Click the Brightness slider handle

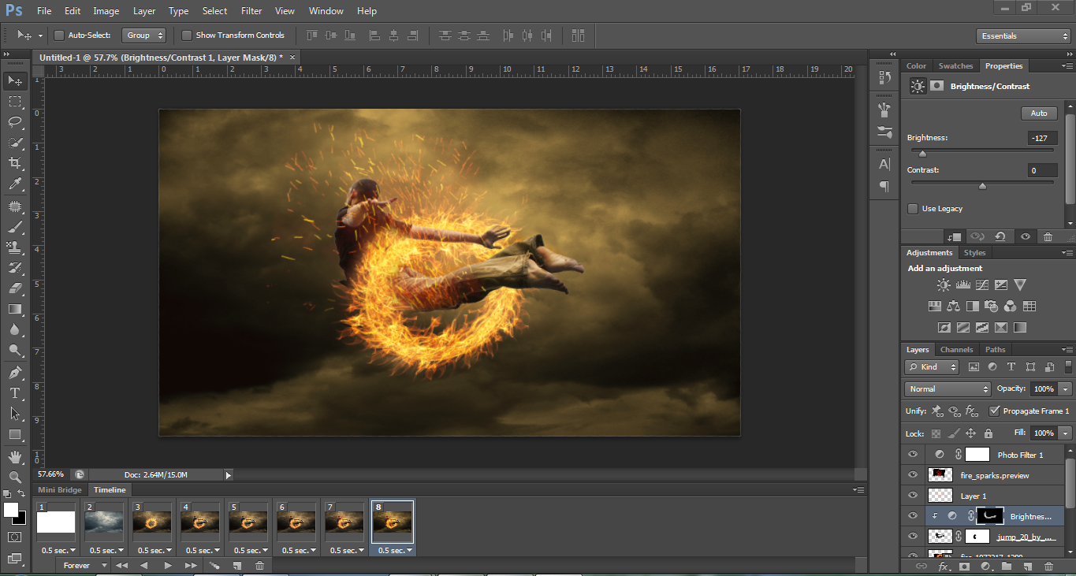[x=922, y=154]
